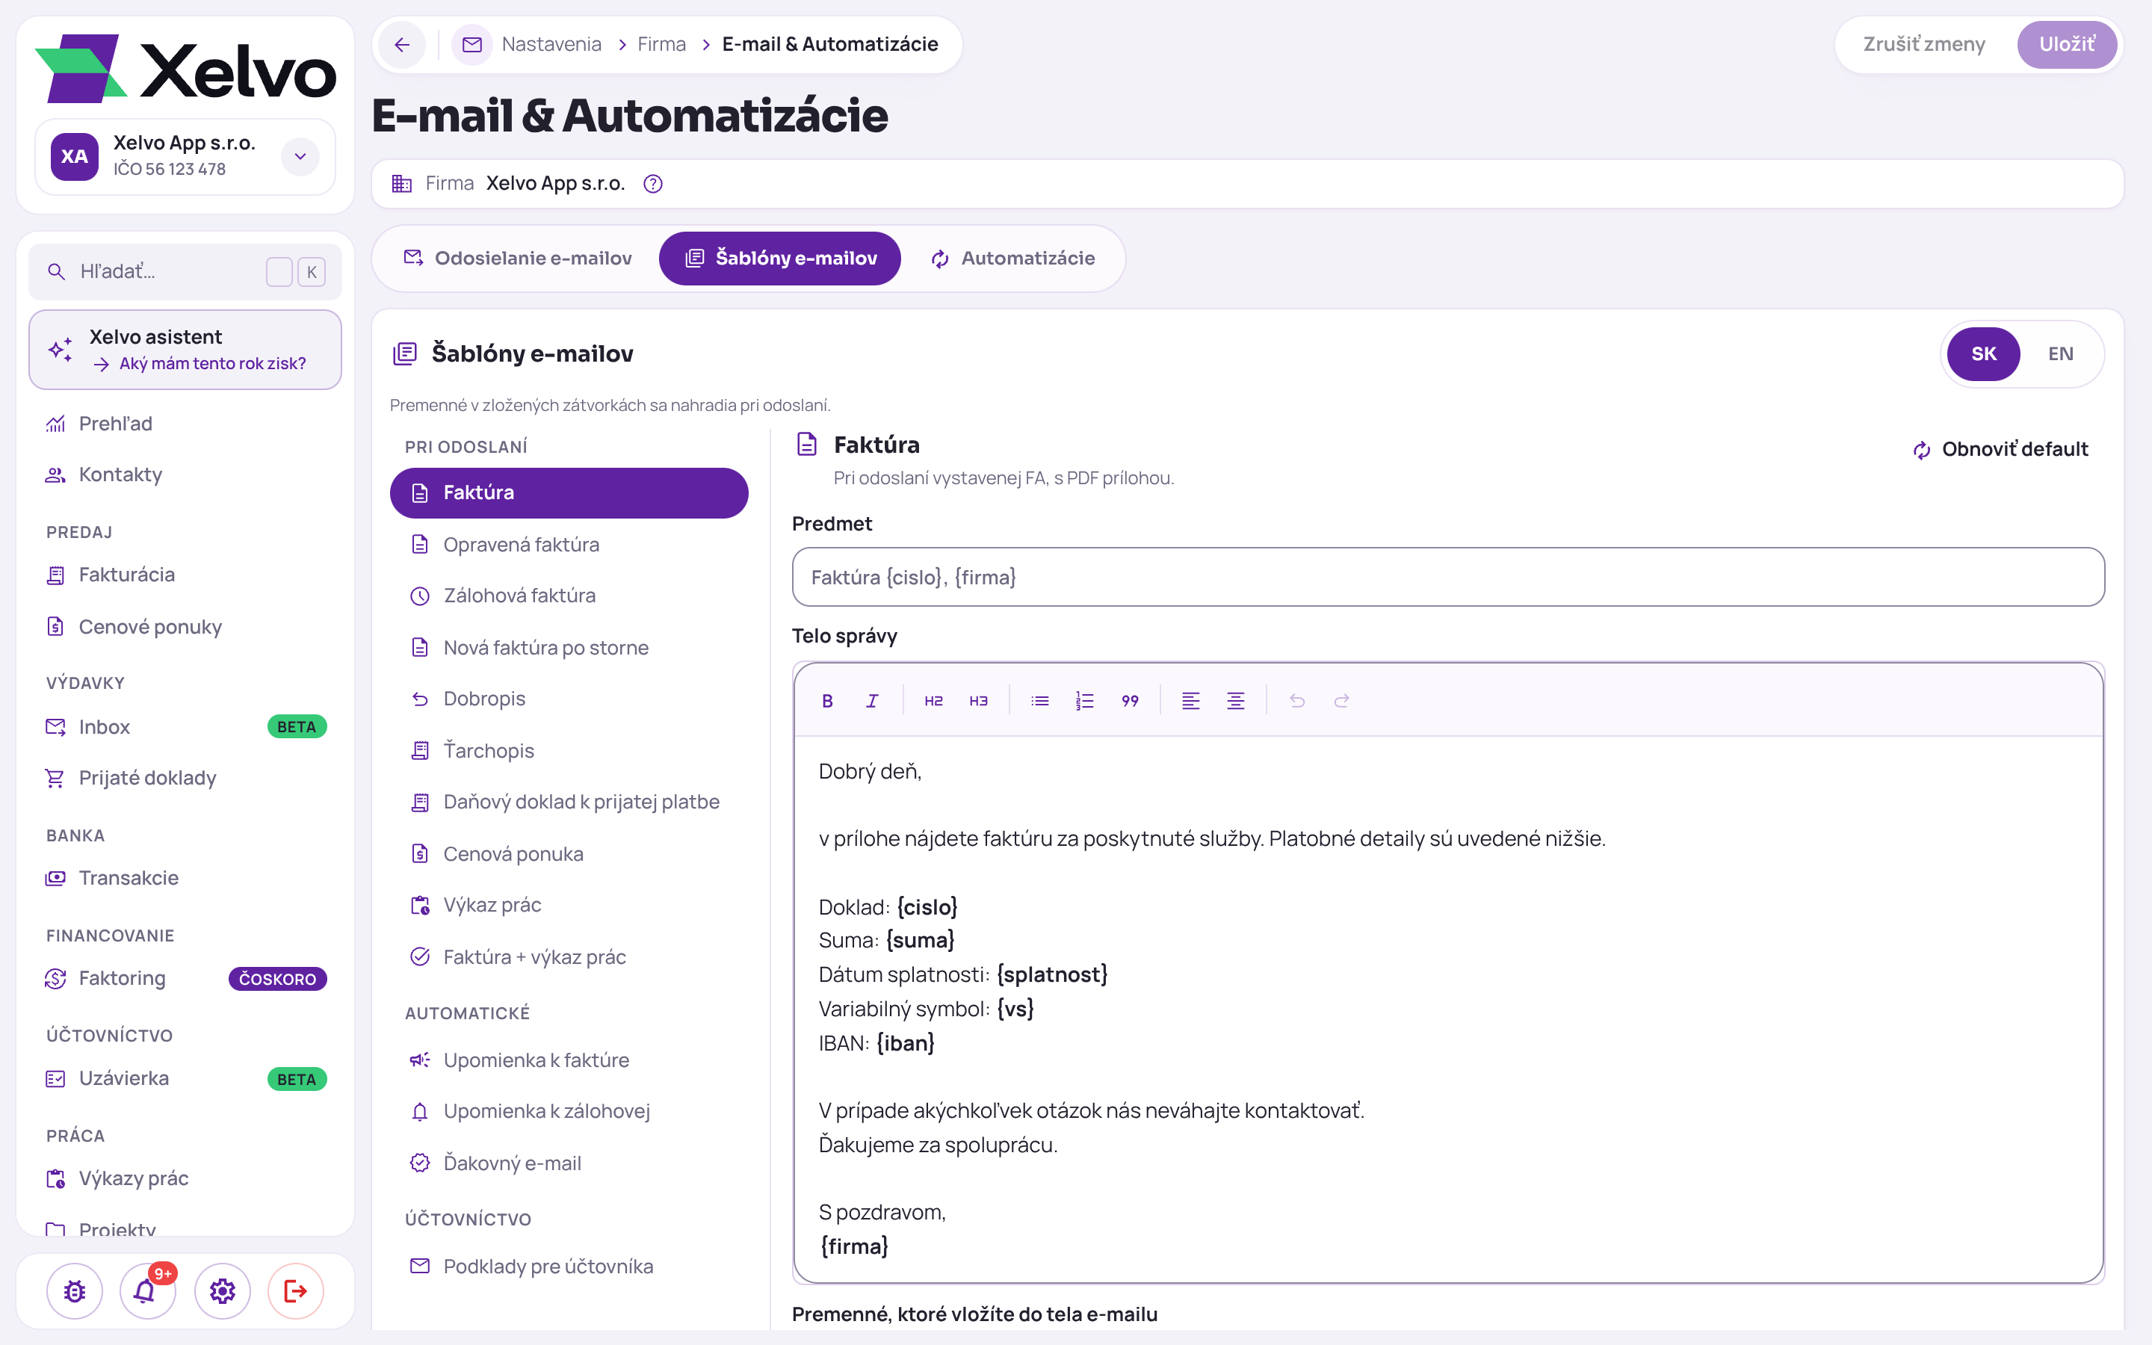This screenshot has height=1345, width=2152.
Task: Open the help icon next to Firma
Action: tap(653, 184)
